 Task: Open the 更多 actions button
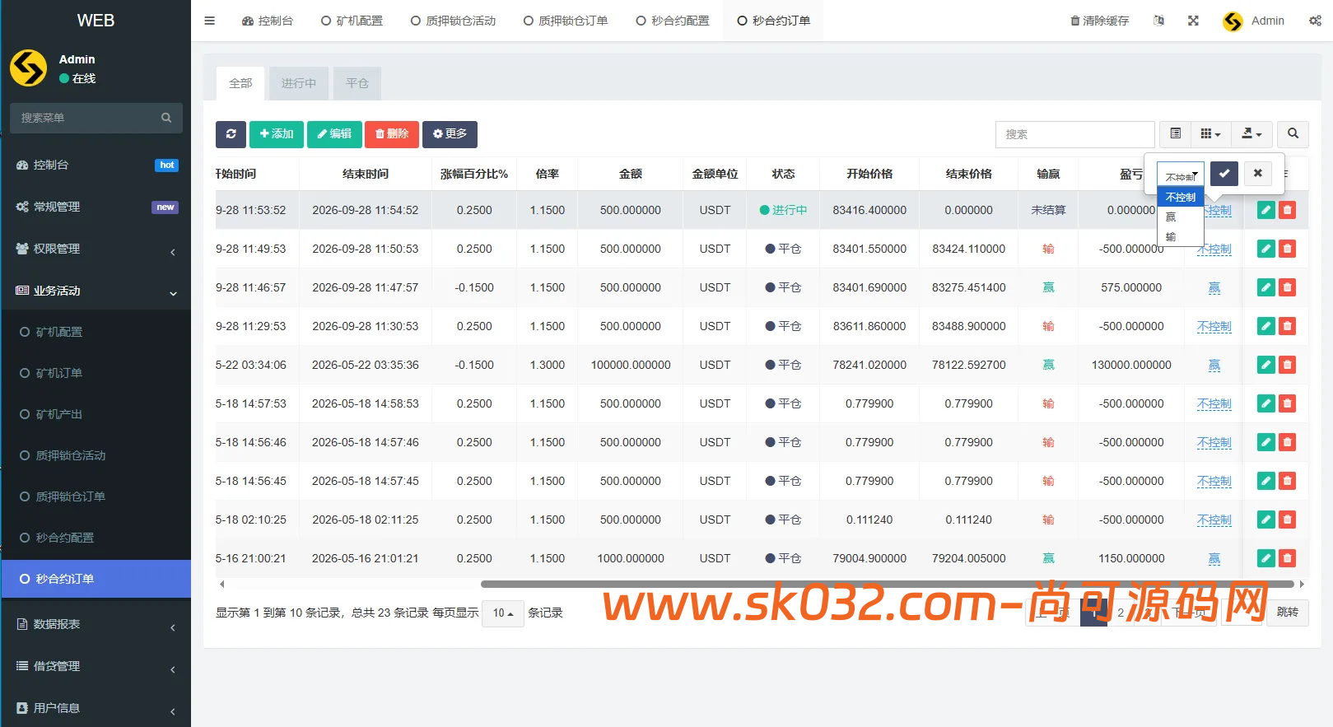[x=450, y=134]
